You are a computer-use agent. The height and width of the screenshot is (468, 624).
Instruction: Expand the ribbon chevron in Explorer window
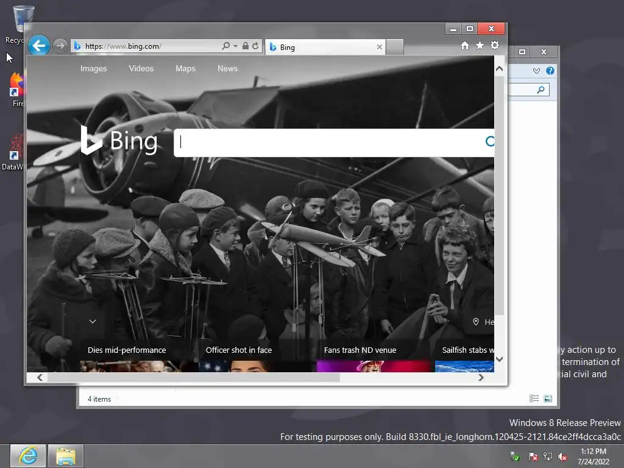point(536,71)
